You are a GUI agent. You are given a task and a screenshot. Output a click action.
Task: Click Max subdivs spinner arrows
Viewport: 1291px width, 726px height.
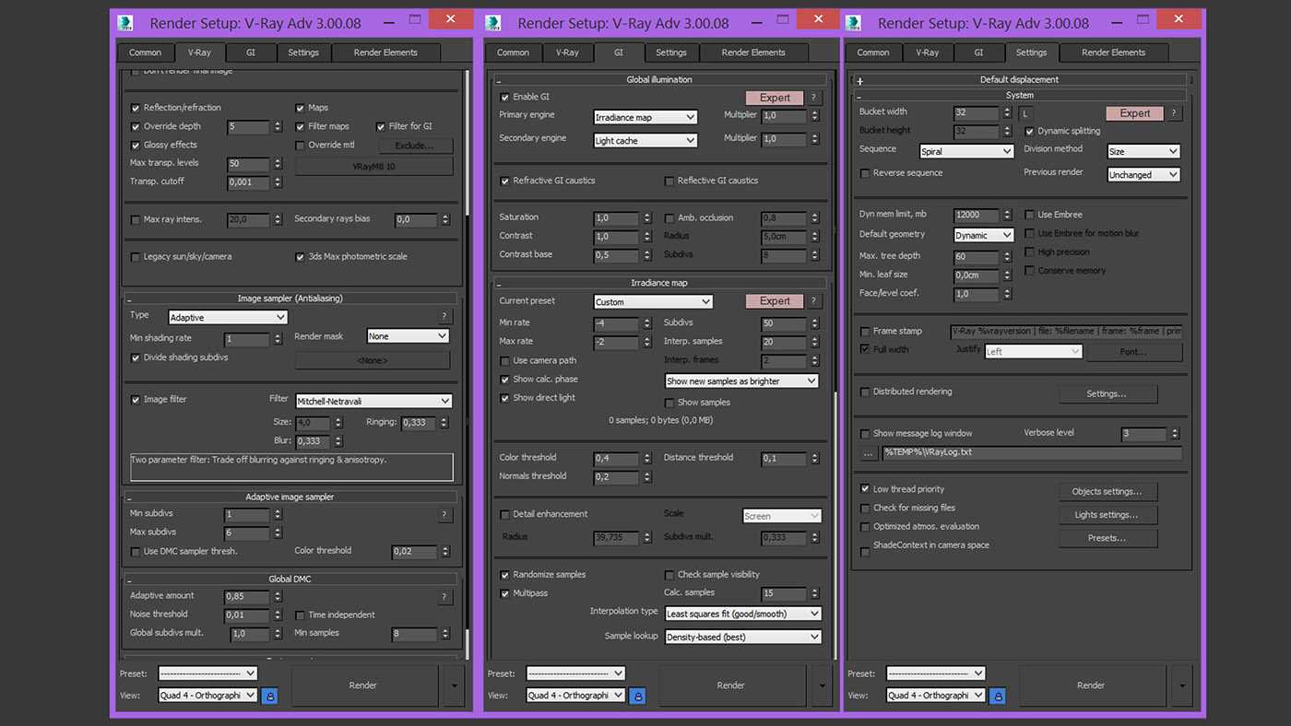(x=278, y=533)
